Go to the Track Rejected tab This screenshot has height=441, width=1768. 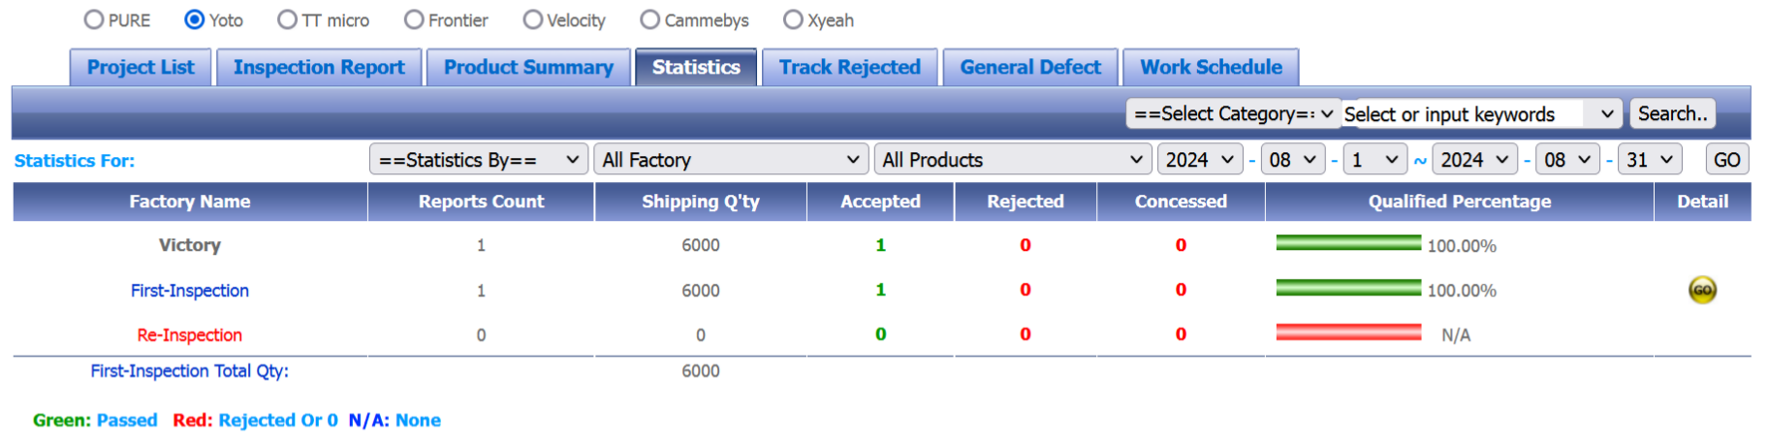(849, 68)
